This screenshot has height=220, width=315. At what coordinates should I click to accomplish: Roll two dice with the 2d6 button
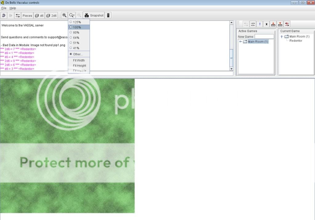pos(51,15)
